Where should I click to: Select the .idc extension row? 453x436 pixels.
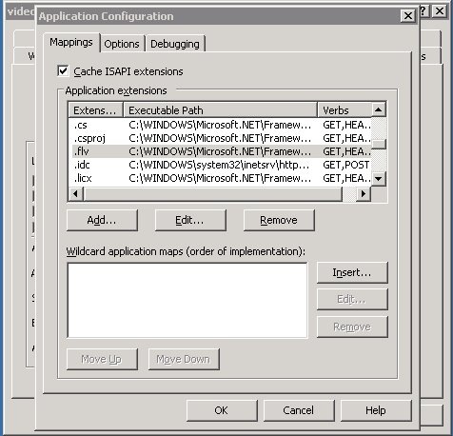pos(220,165)
